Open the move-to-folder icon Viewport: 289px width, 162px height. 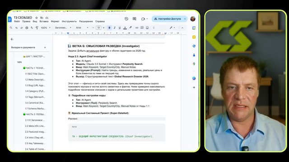pyautogui.click(x=42, y=18)
